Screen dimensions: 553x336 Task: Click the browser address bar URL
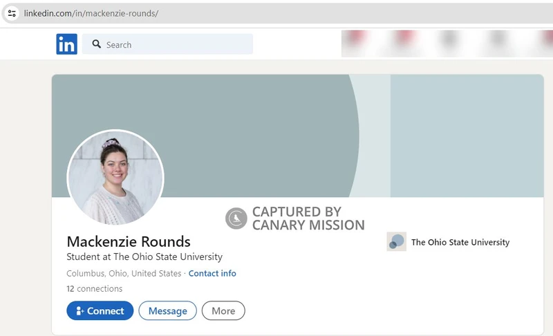pos(91,13)
